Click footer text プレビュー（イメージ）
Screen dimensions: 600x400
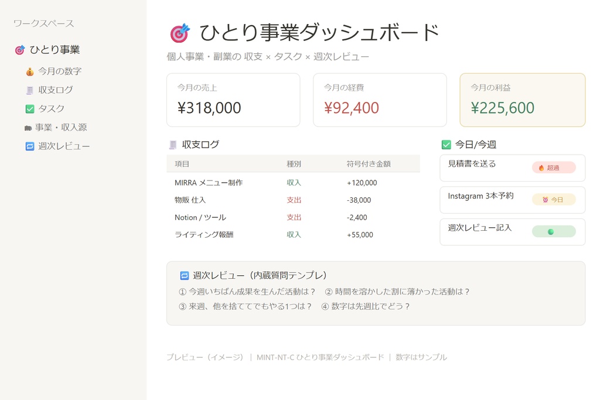pos(205,358)
